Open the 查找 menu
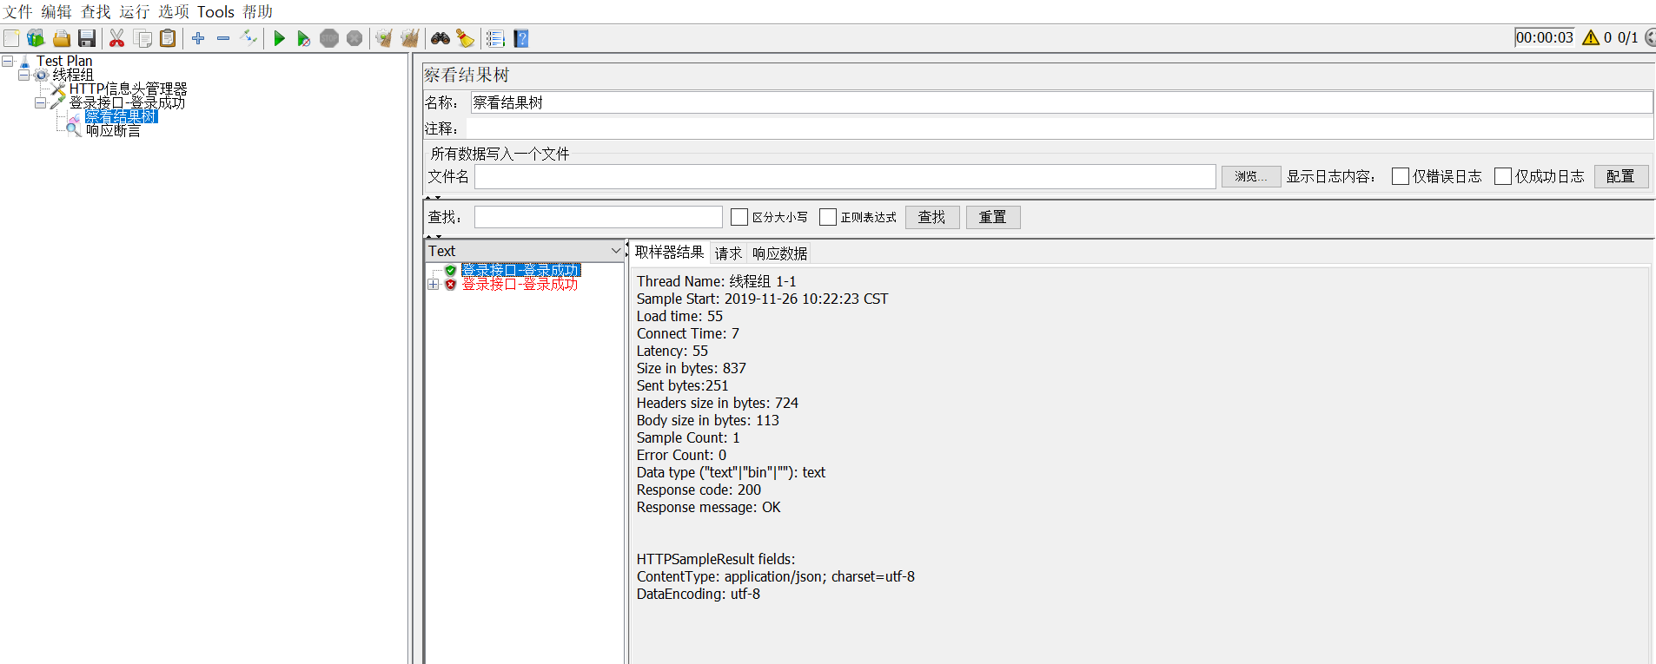 point(96,11)
